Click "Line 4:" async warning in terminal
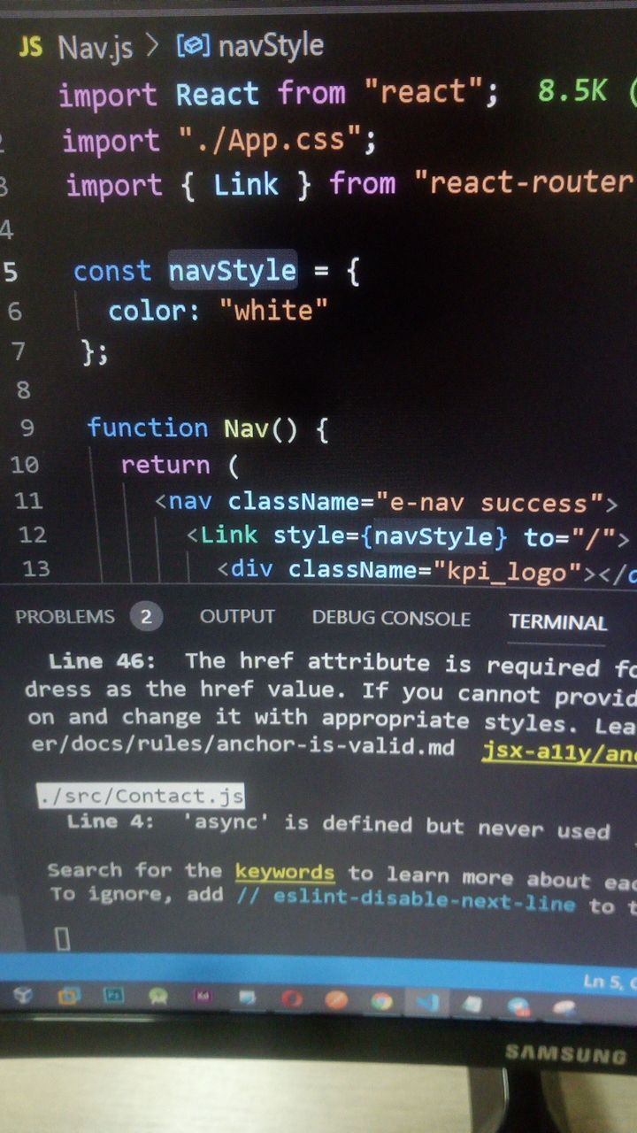The height and width of the screenshot is (1133, 637). (111, 821)
